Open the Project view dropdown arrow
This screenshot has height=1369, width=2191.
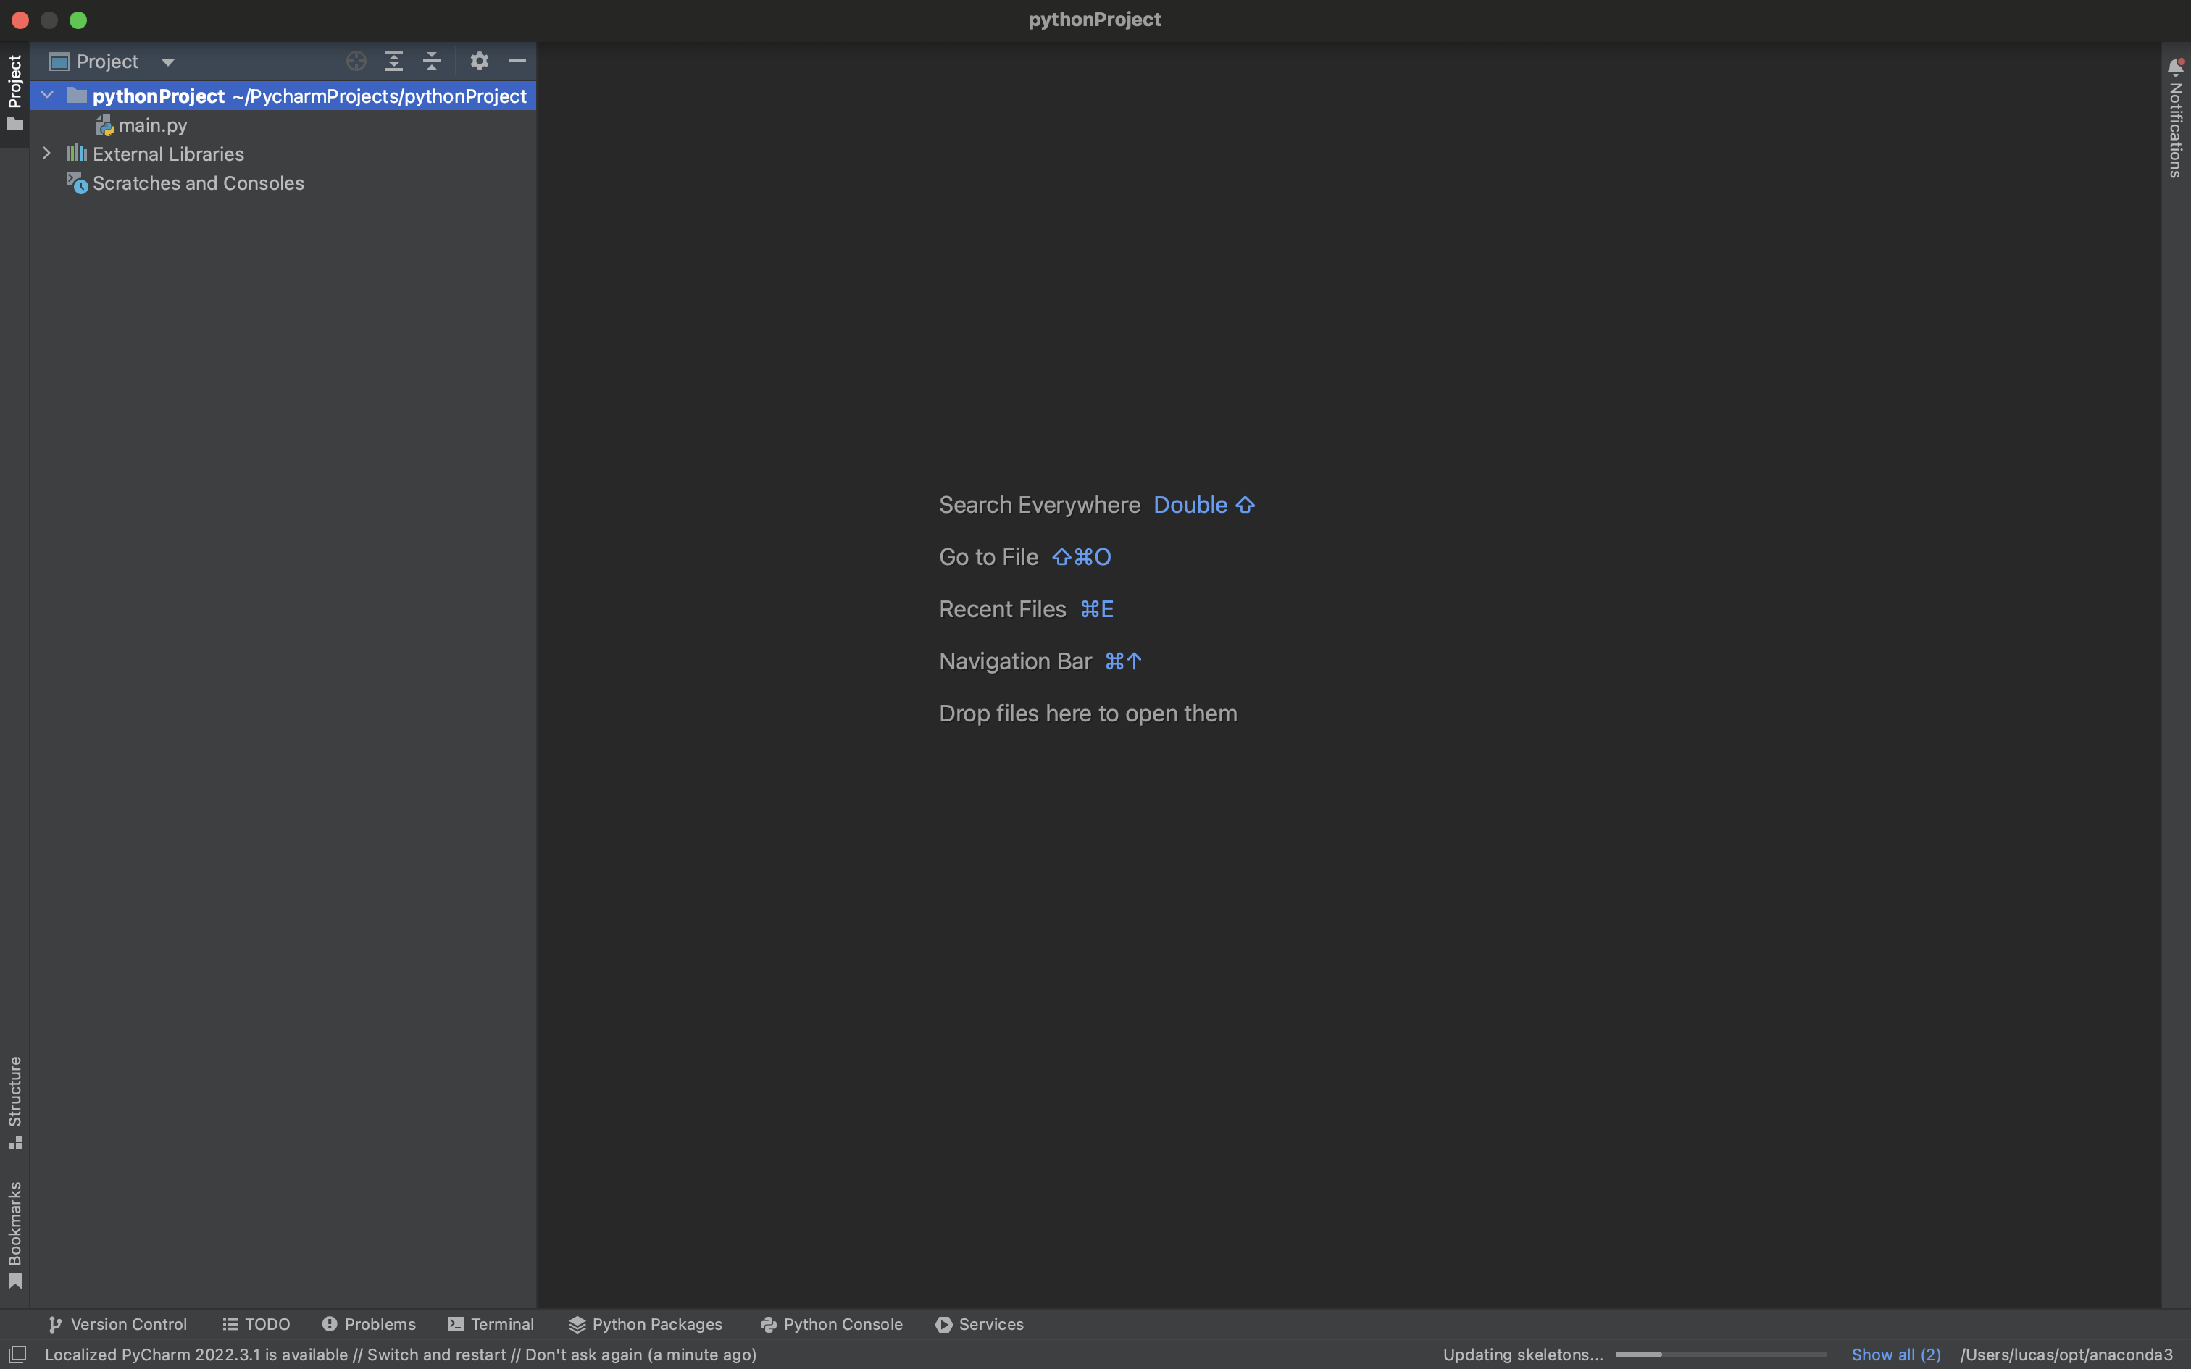pyautogui.click(x=167, y=62)
